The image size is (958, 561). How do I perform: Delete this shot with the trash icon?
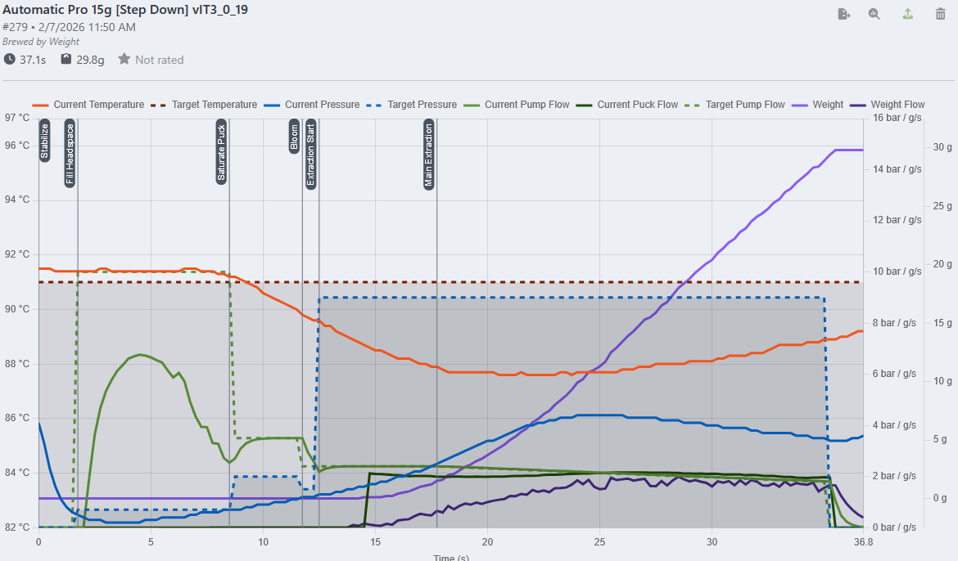click(938, 14)
